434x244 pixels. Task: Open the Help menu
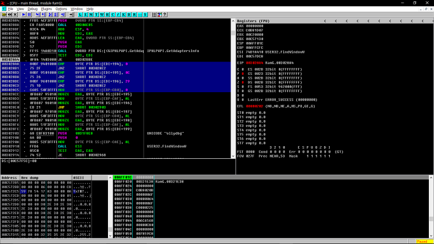pos(90,9)
